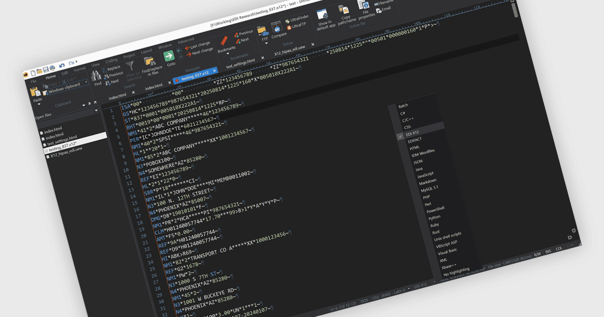
Task: Close the testing_837.x12 tab
Action: tap(214, 70)
